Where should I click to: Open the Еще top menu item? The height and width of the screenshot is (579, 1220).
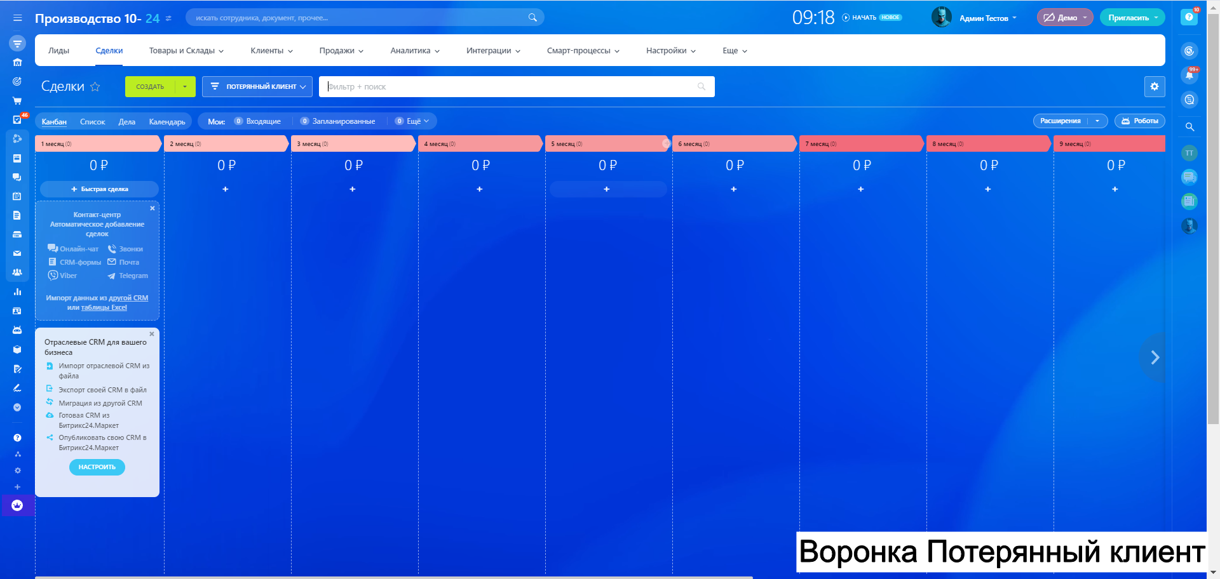735,51
